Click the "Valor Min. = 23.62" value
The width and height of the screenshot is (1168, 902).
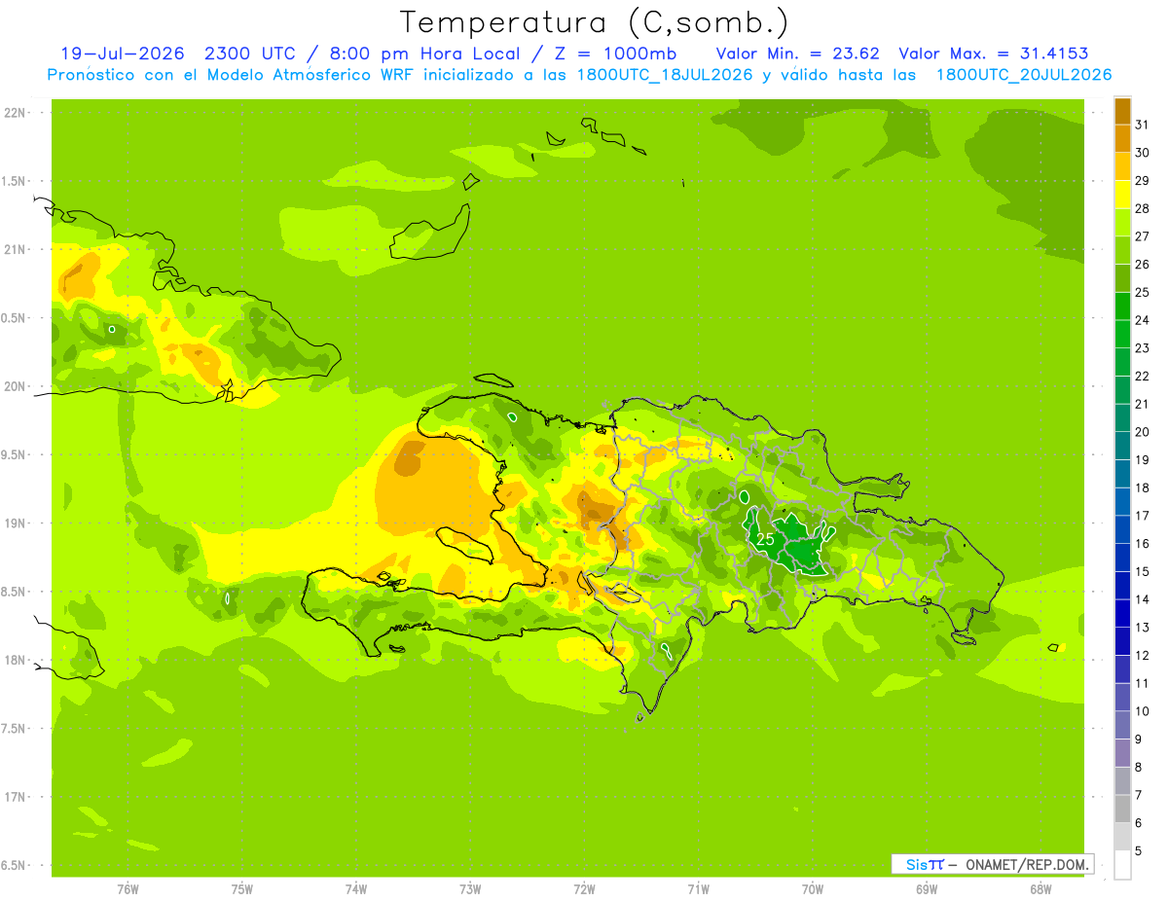pos(796,54)
